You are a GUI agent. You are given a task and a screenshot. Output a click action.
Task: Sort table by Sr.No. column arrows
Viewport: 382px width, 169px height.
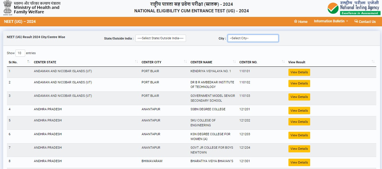click(29, 62)
